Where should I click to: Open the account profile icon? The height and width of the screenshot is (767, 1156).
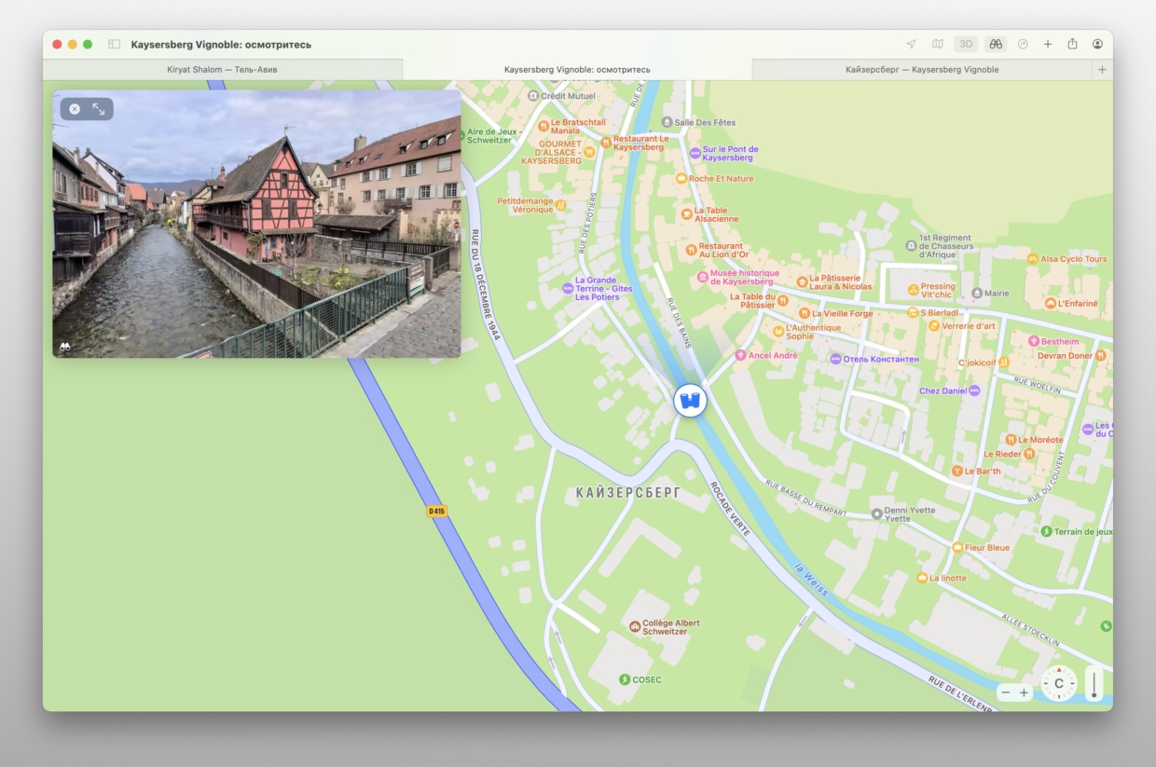point(1097,44)
